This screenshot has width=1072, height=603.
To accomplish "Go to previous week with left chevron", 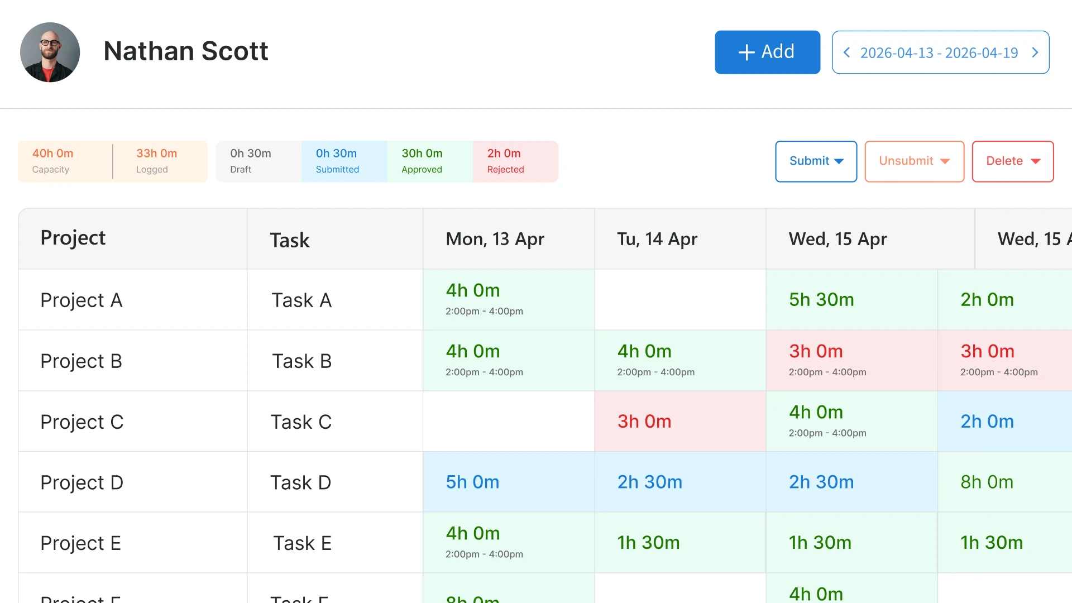I will (846, 52).
